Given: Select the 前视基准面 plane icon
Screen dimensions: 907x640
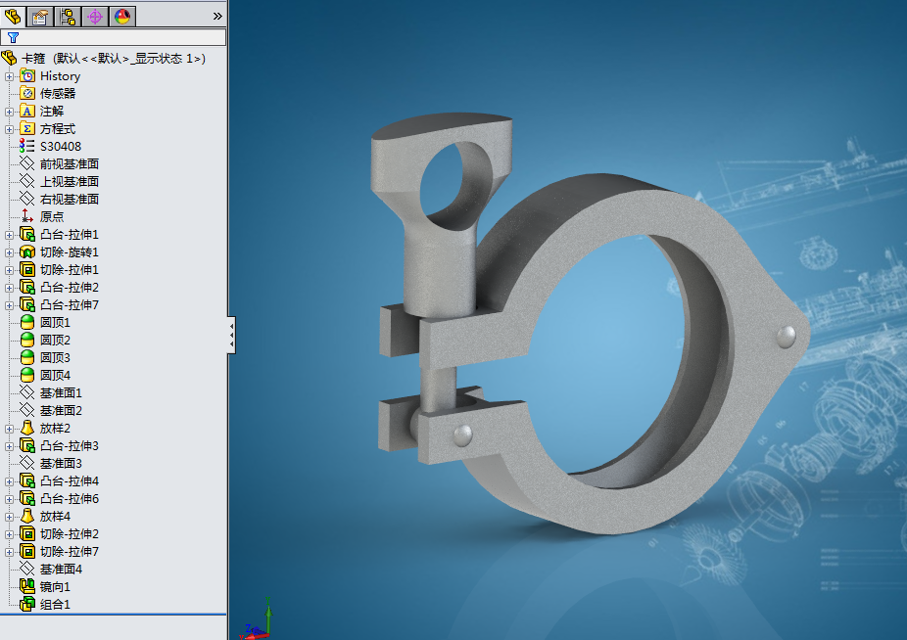Looking at the screenshot, I should [x=27, y=163].
